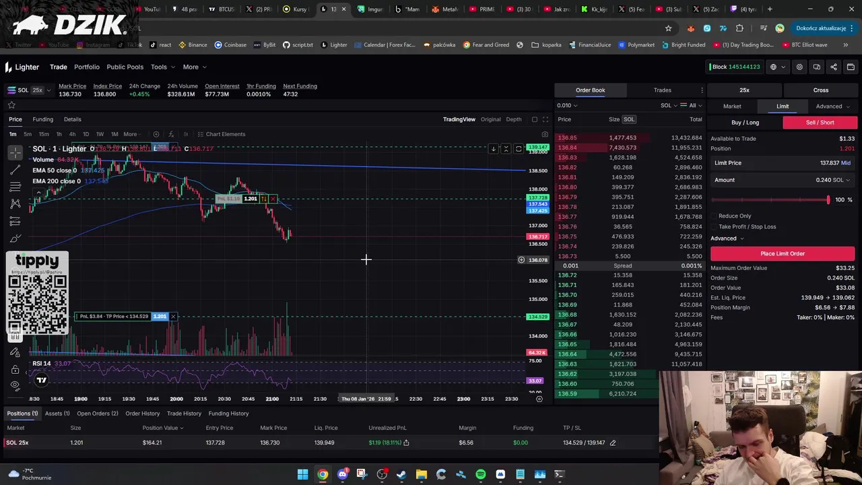
Task: Expand the Tools menu dropdown
Action: tap(163, 67)
